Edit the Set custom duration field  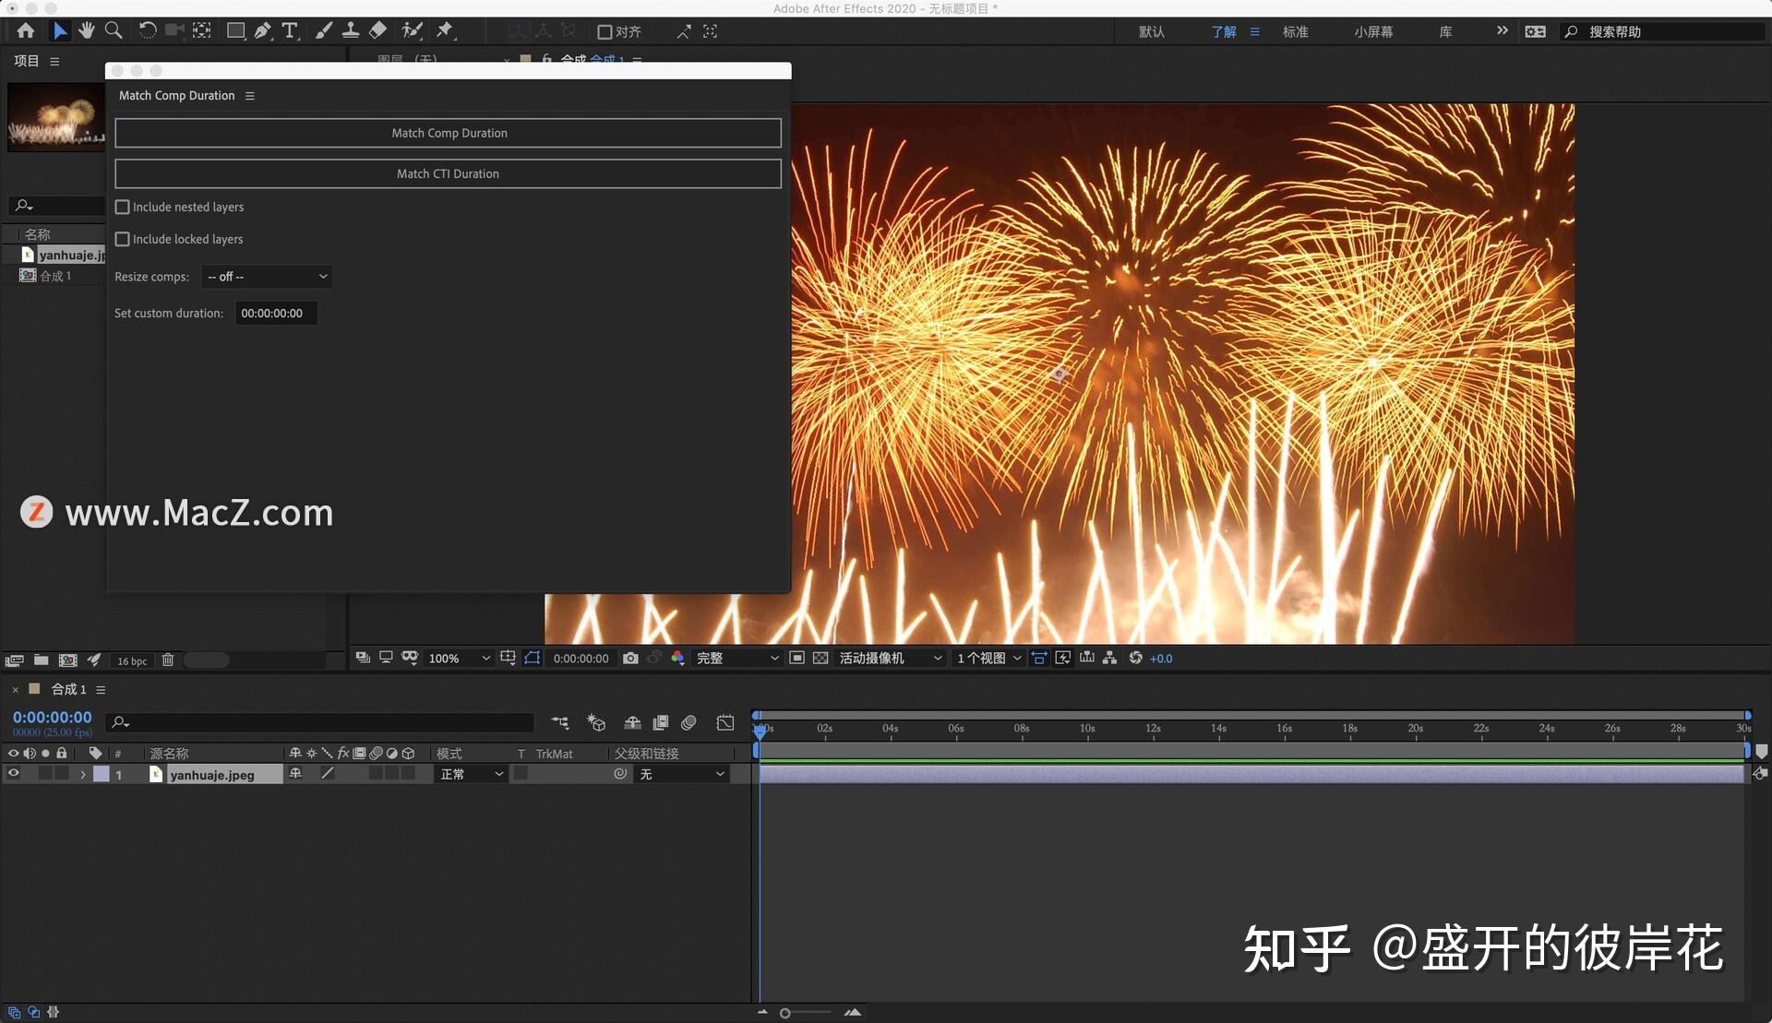[274, 313]
